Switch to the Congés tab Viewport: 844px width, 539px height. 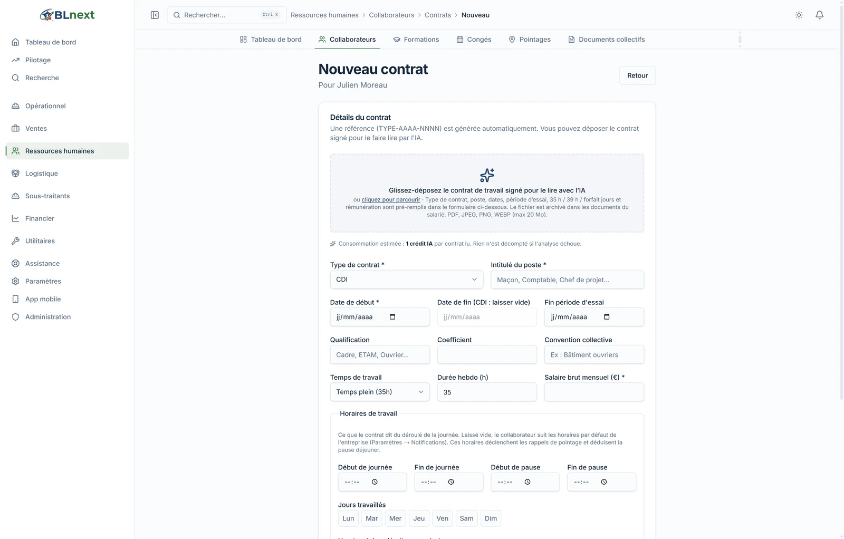(x=474, y=40)
